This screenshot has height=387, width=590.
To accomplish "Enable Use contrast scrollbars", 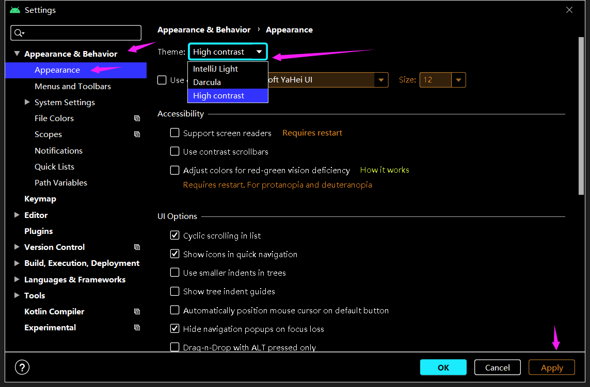I will (174, 152).
